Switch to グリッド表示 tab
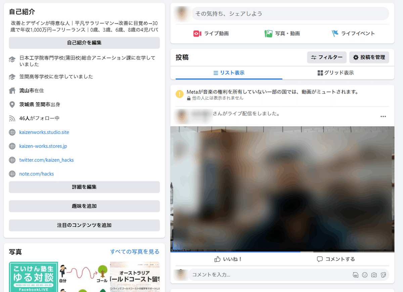The image size is (403, 292). [x=335, y=73]
